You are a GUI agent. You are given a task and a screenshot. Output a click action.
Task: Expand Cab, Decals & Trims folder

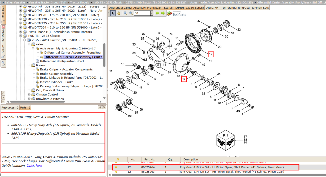(29, 90)
